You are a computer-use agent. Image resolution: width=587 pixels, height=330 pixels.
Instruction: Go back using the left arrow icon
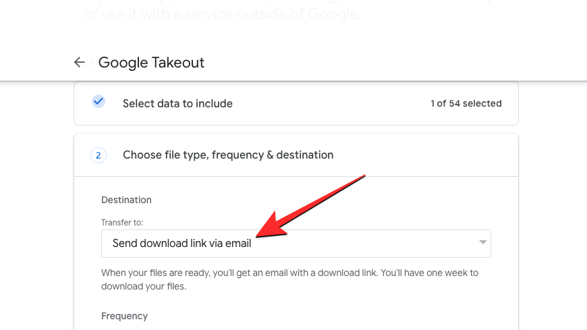[x=80, y=62]
